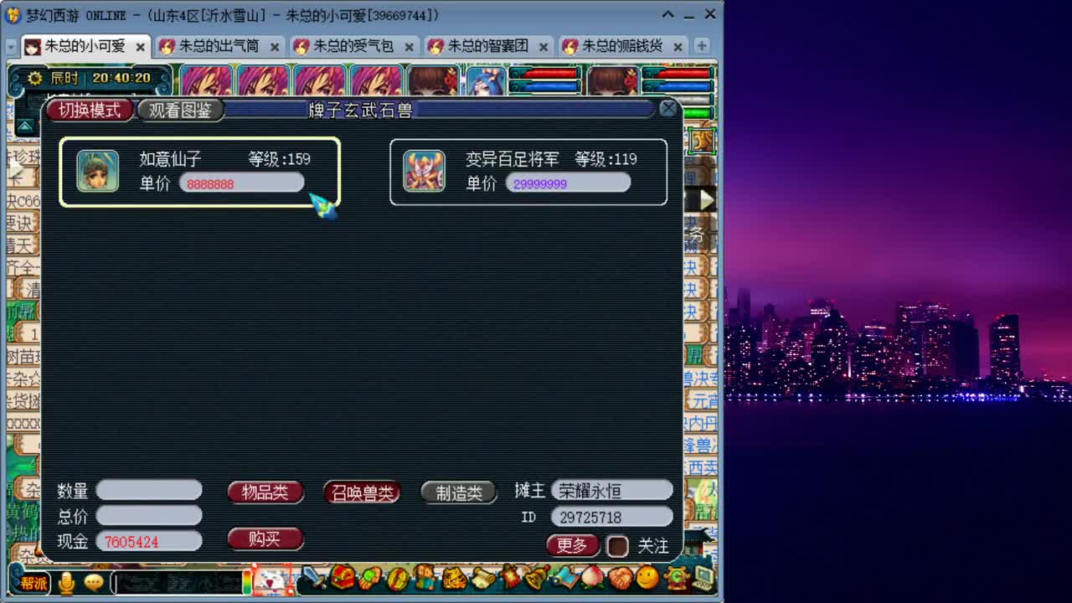Open the peach icon in bottom toolbar

click(x=592, y=577)
